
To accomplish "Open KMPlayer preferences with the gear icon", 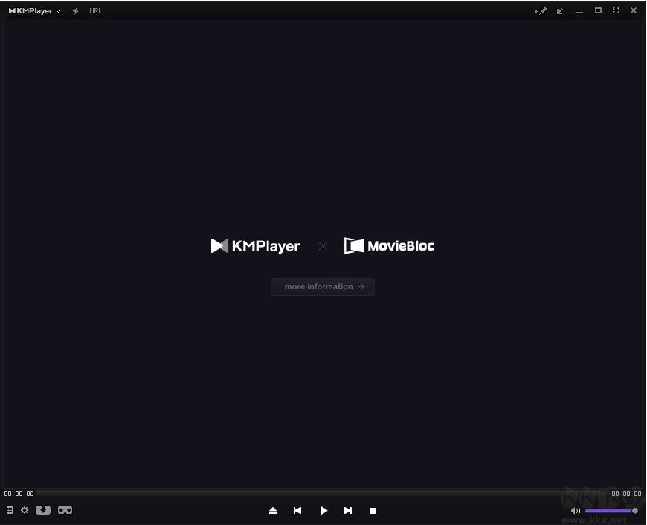I will (25, 510).
